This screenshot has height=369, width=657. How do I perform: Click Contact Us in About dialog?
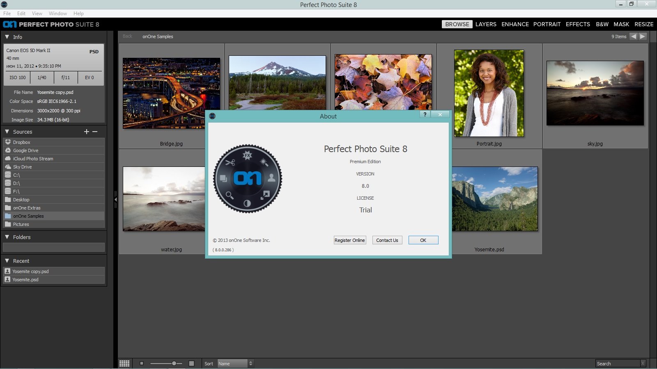387,240
